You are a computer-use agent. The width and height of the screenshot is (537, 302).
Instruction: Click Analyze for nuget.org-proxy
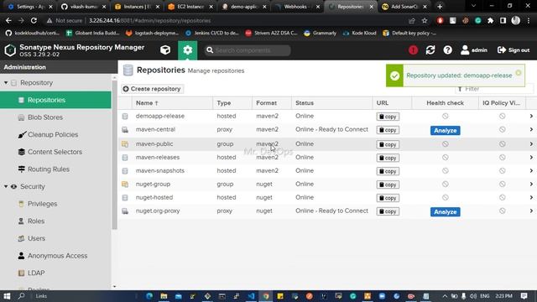(446, 212)
